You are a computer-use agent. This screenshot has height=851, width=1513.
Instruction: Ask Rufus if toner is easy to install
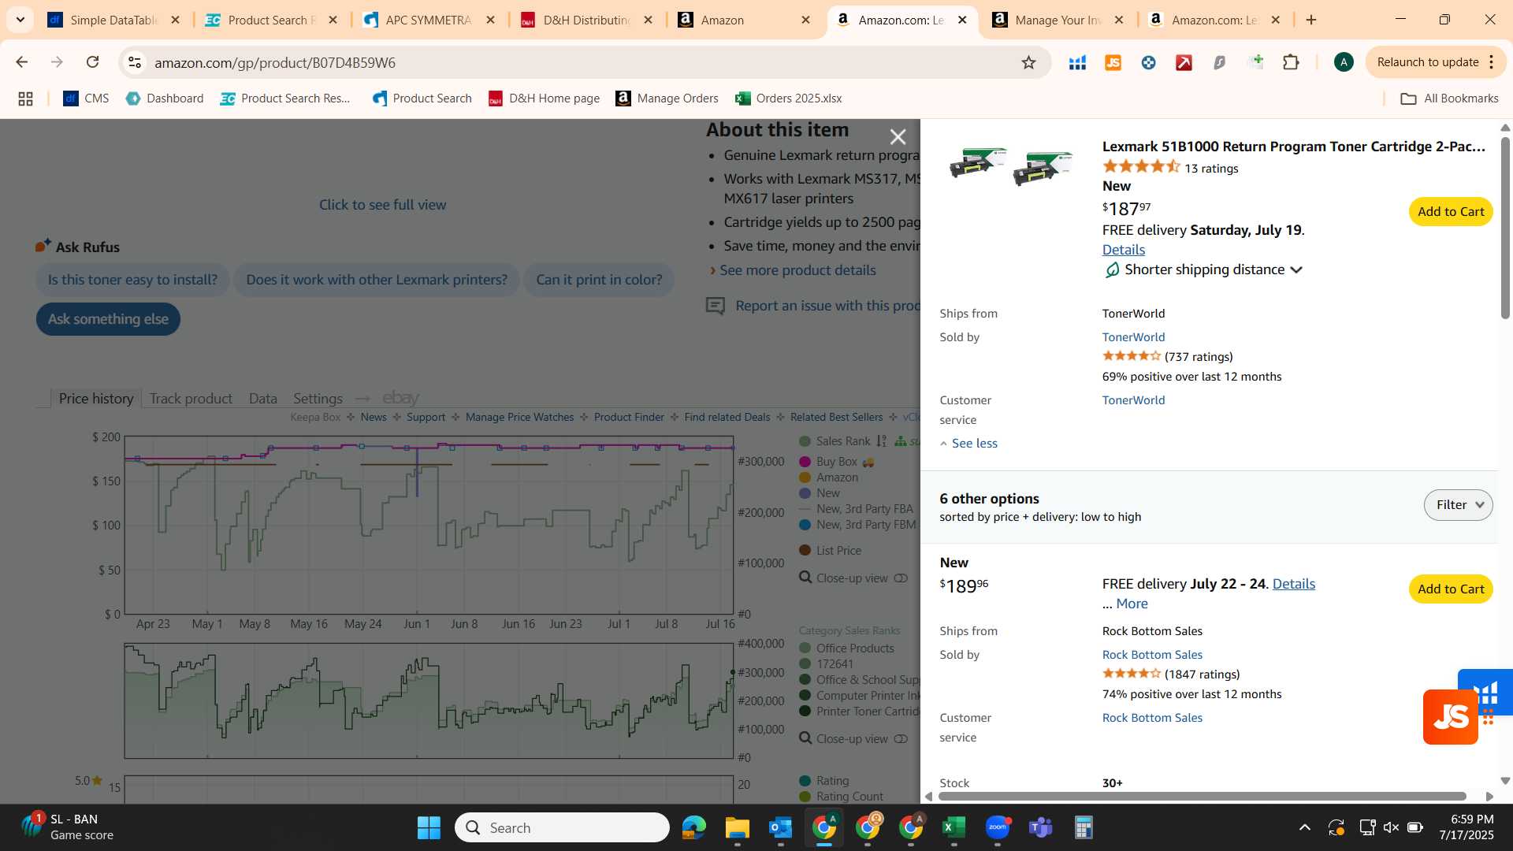pos(132,280)
